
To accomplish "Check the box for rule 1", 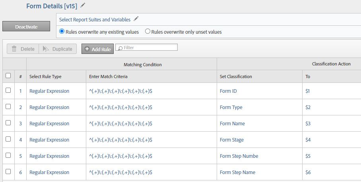I will (8, 90).
